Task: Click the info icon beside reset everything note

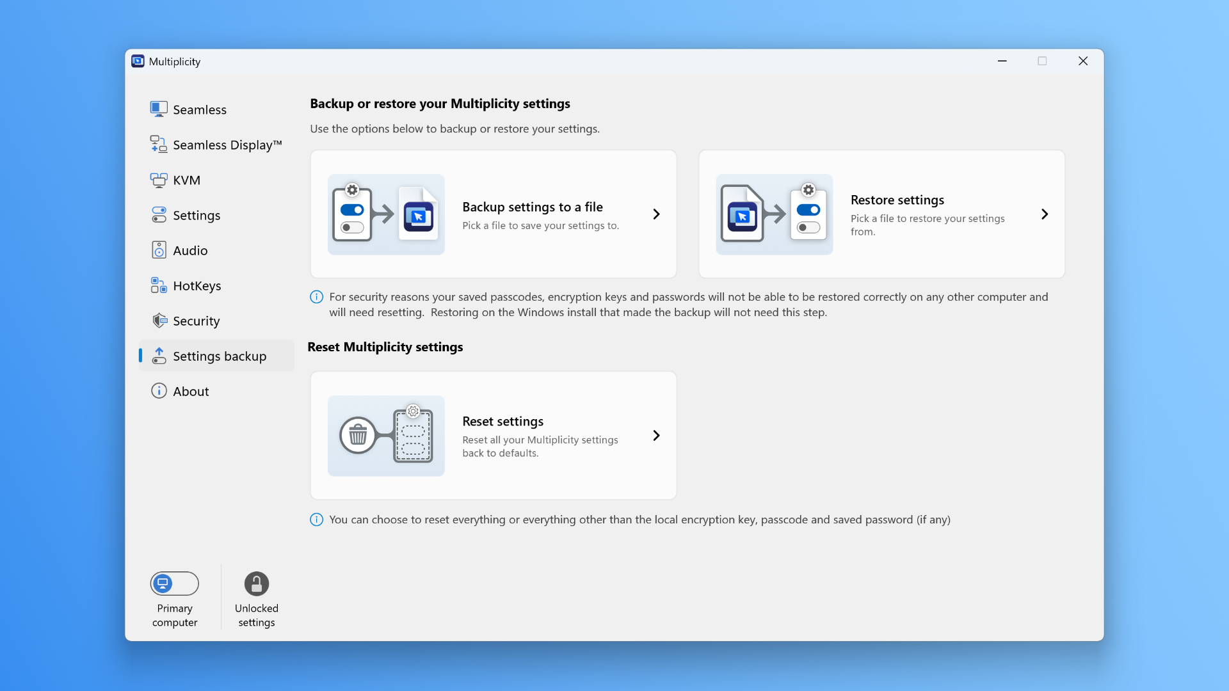Action: [316, 520]
